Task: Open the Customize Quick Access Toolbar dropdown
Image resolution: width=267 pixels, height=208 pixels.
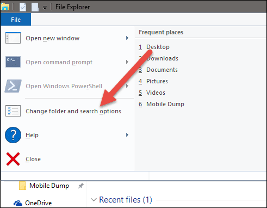Action: click(45, 8)
